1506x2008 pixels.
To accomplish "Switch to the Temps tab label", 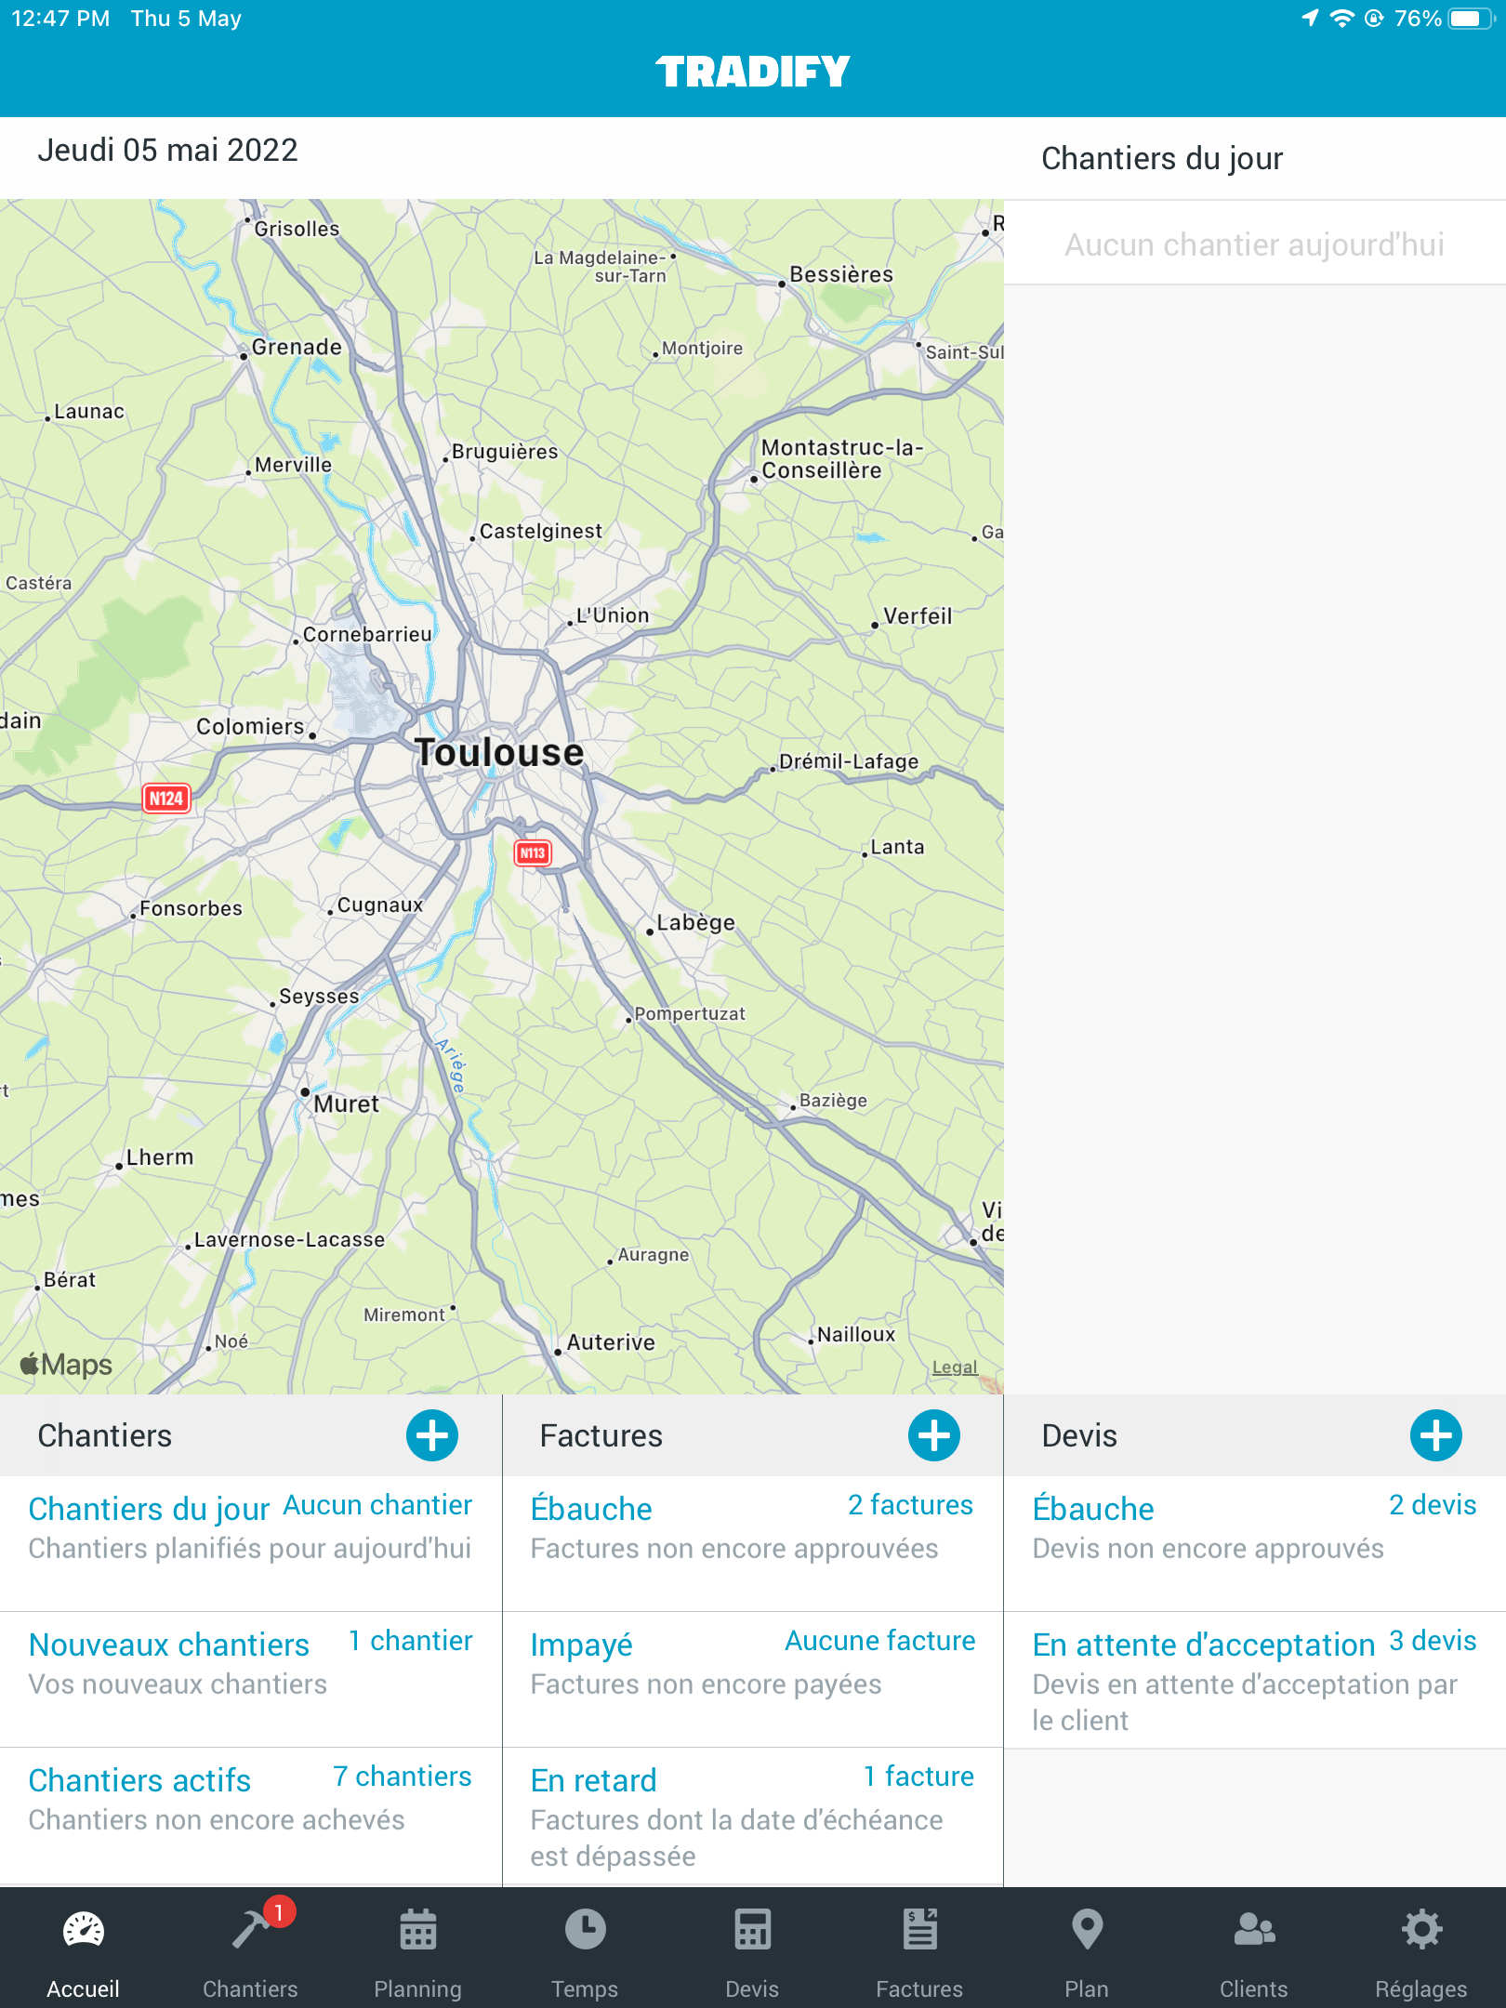I will point(585,1988).
